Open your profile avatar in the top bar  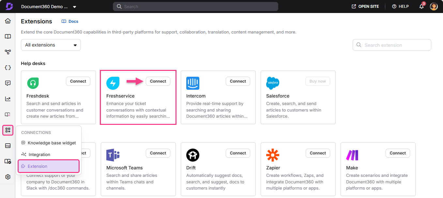tap(434, 6)
